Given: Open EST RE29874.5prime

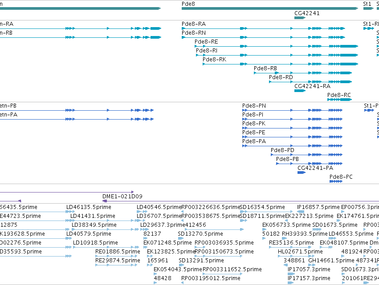Looking at the screenshot, I should click(x=118, y=261).
